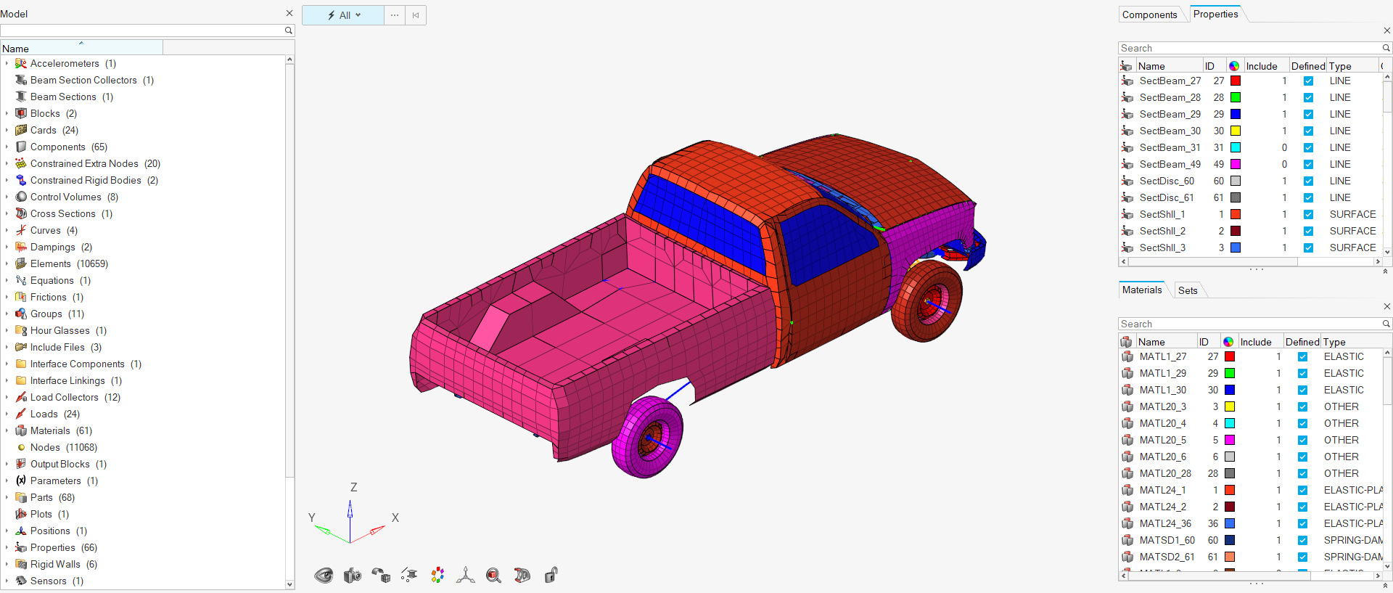Expand the Materials (61) tree node

pos(7,431)
